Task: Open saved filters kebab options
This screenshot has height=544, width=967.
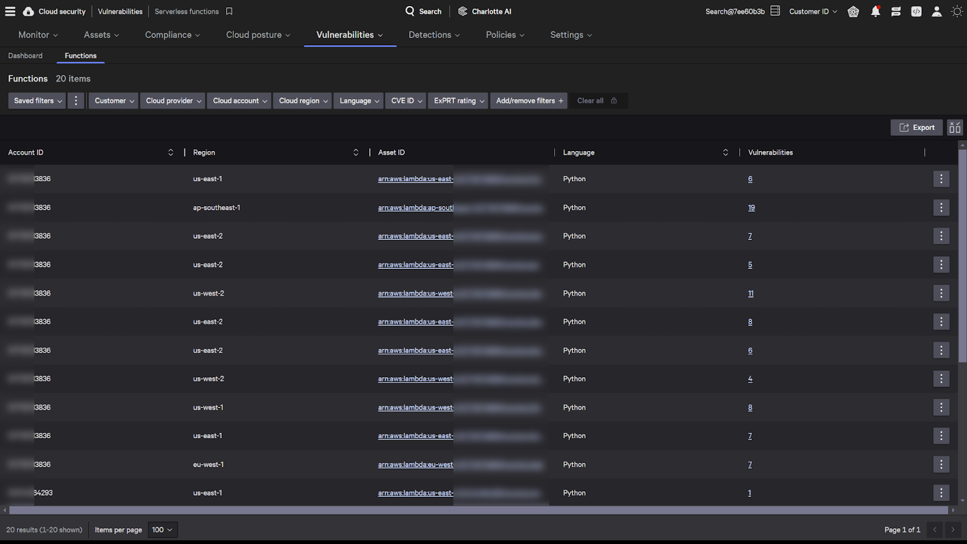Action: coord(76,101)
